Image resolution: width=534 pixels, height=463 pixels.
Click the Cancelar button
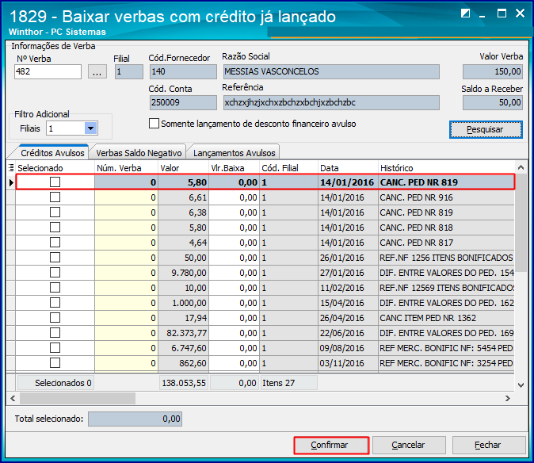[x=408, y=445]
